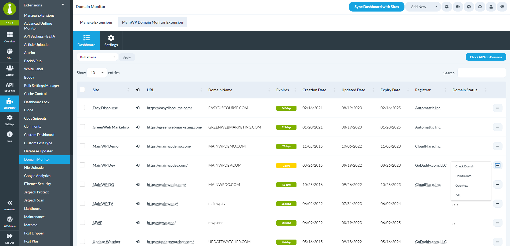Image resolution: width=510 pixels, height=246 pixels.
Task: Click the login arrow icon for MWP
Action: coord(138,223)
